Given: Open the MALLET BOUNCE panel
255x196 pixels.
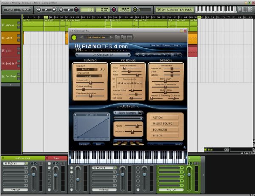Looking at the screenshot, I should [164, 124].
